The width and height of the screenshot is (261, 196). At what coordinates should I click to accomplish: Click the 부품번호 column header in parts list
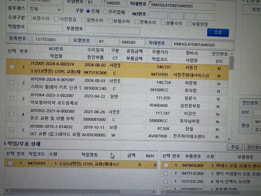193,156
